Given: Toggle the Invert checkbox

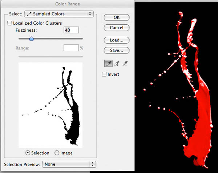Looking at the screenshot, I should (105, 75).
